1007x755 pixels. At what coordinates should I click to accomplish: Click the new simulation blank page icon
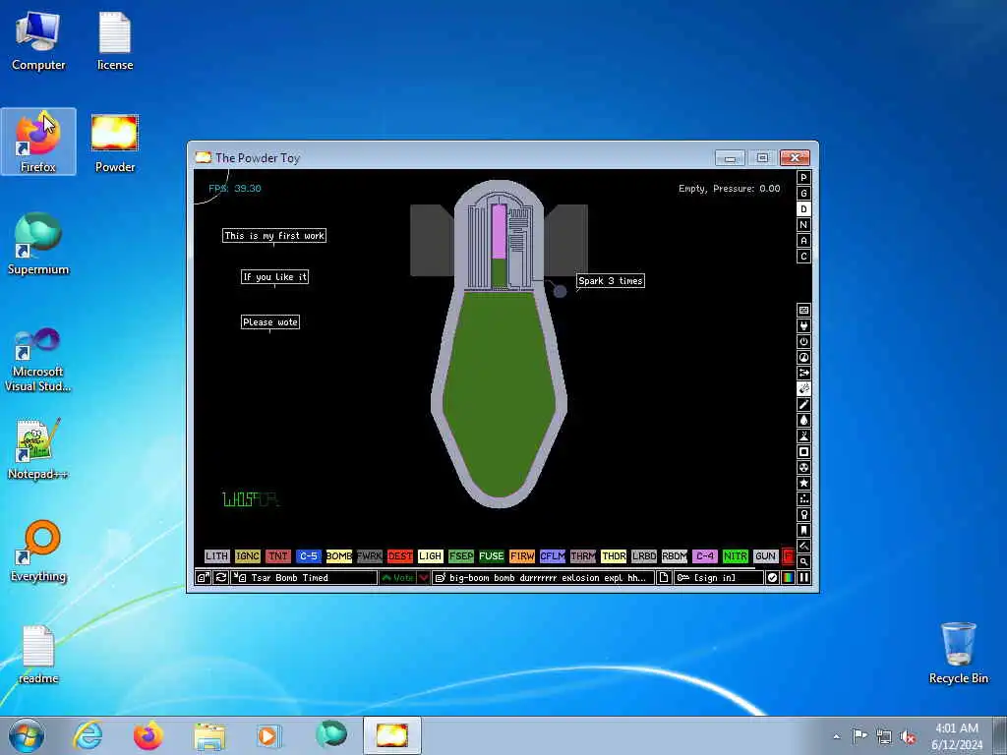coord(664,577)
